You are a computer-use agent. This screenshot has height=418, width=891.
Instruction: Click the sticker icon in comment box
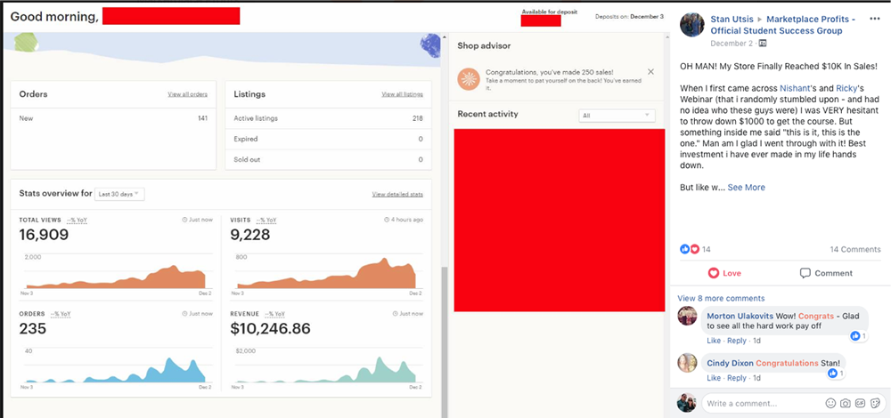[x=875, y=403]
